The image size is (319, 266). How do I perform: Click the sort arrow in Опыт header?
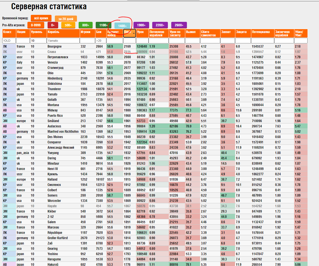pyautogui.click(x=134, y=33)
